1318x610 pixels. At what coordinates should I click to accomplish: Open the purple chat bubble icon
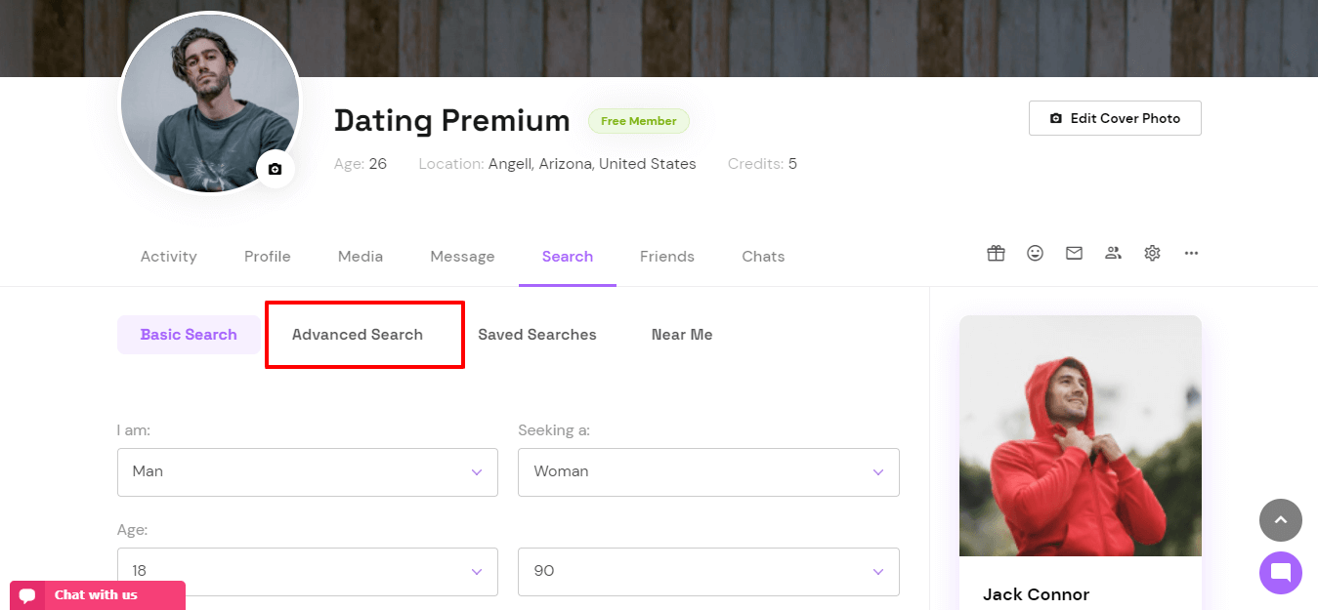[x=1281, y=573]
